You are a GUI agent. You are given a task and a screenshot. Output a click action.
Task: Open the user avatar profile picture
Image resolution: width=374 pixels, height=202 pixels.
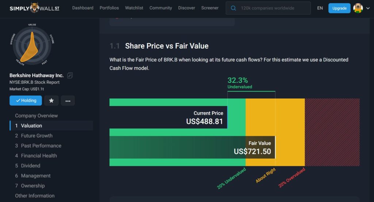[358, 8]
